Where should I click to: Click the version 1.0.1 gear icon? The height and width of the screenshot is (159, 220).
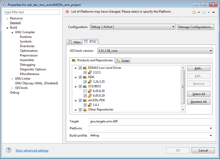click(90, 105)
